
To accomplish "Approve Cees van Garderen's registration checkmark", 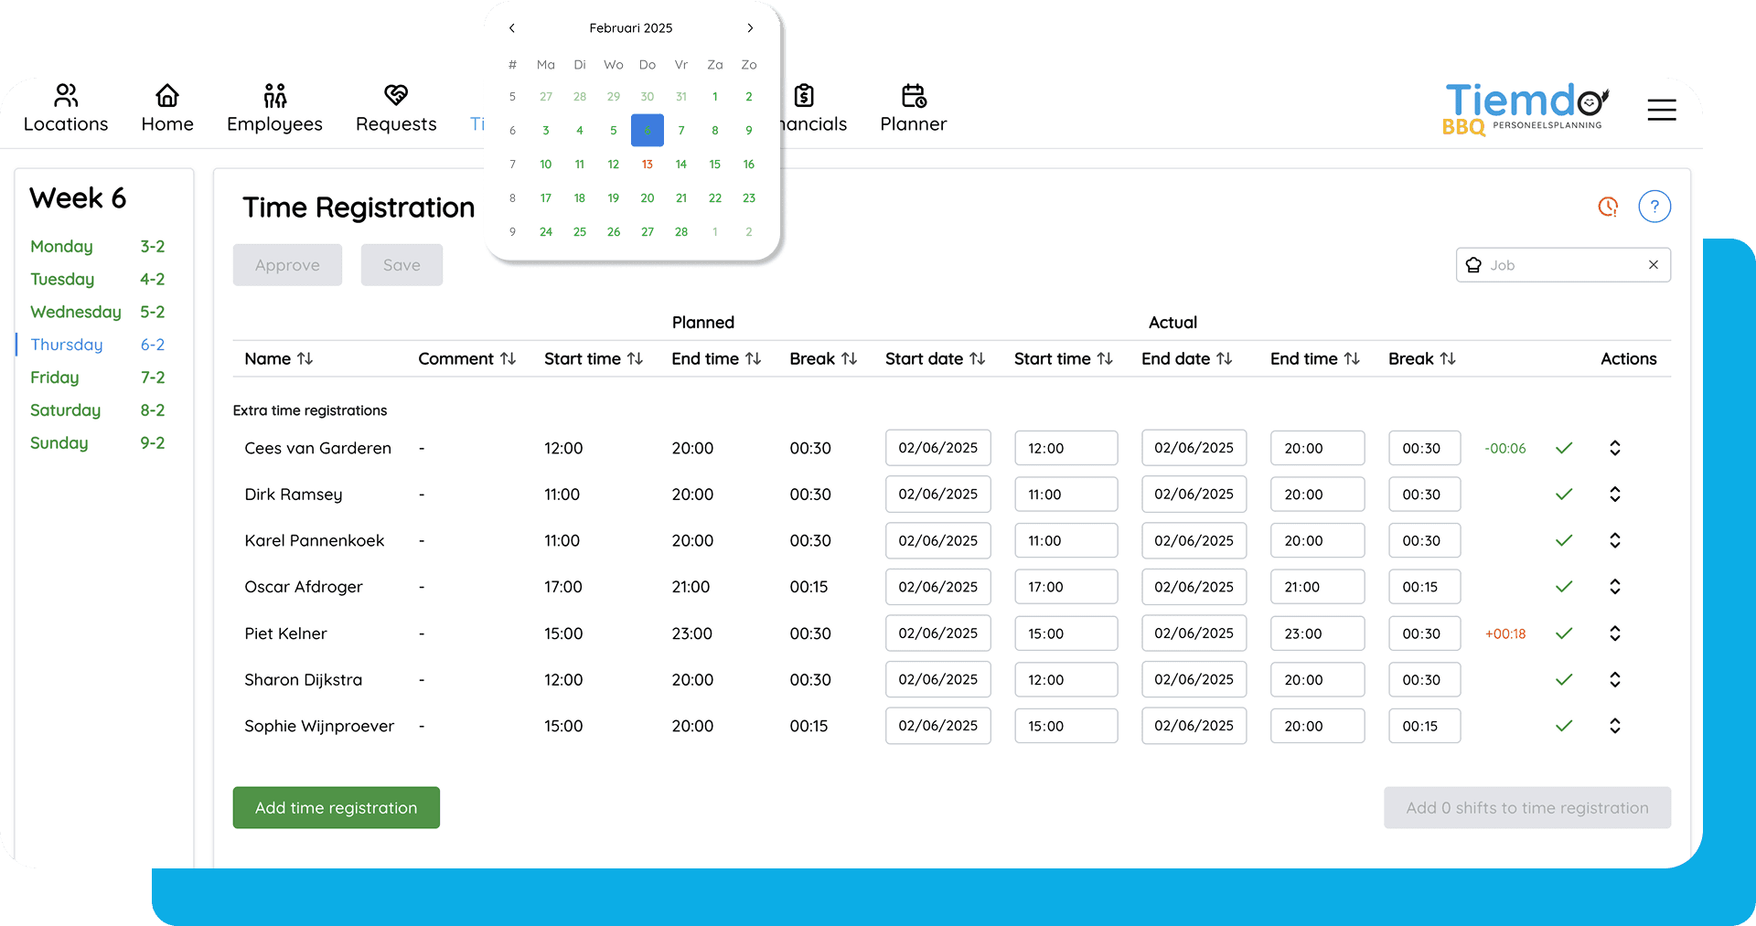I will [x=1564, y=448].
